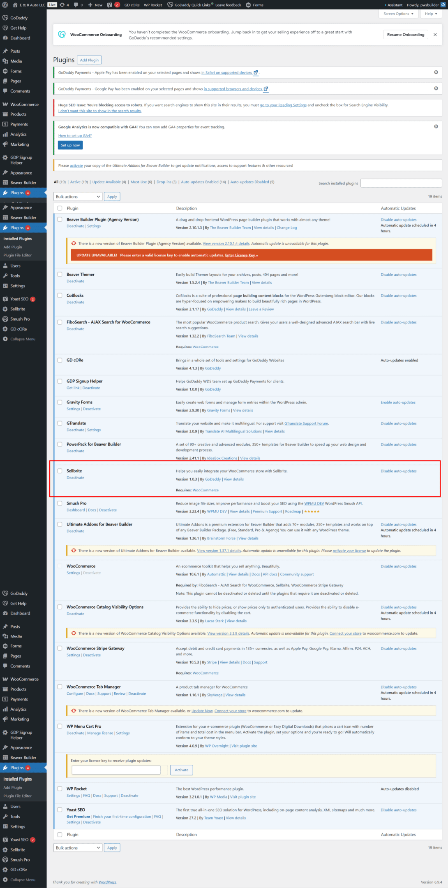This screenshot has height=889, width=448.
Task: Check the WooCommerce Stripe Gateway checkbox
Action: (60, 648)
